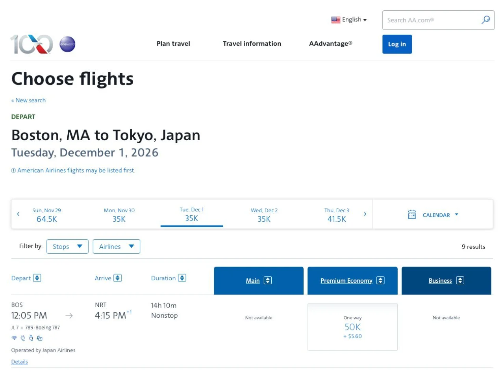The height and width of the screenshot is (378, 504).
Task: Show later dates with right arrow
Action: point(365,214)
